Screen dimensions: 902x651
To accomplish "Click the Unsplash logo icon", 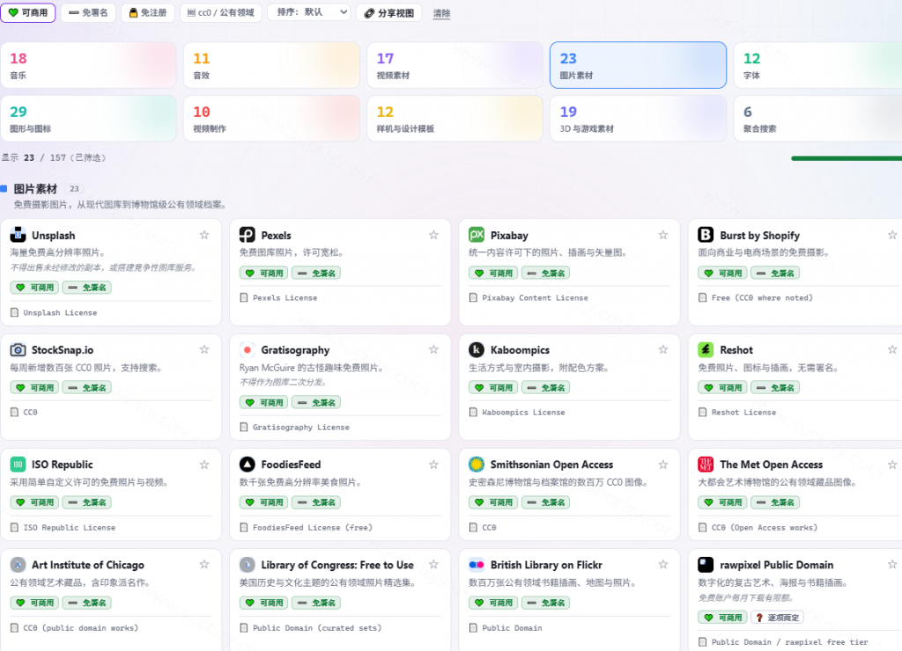I will pos(18,234).
